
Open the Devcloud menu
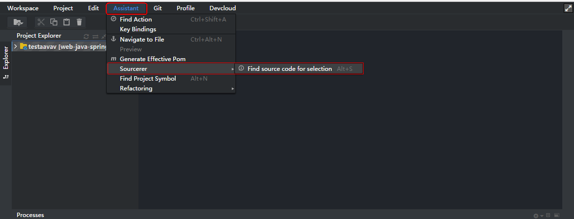pyautogui.click(x=222, y=8)
